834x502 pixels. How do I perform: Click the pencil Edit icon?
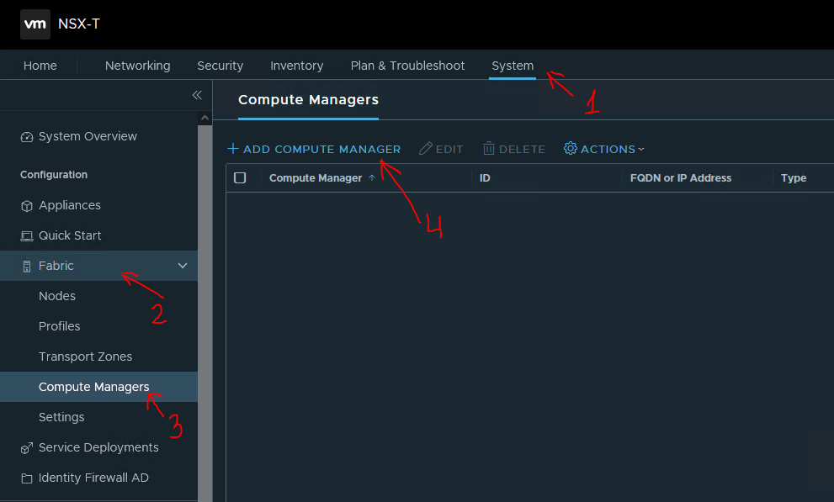pyautogui.click(x=426, y=148)
